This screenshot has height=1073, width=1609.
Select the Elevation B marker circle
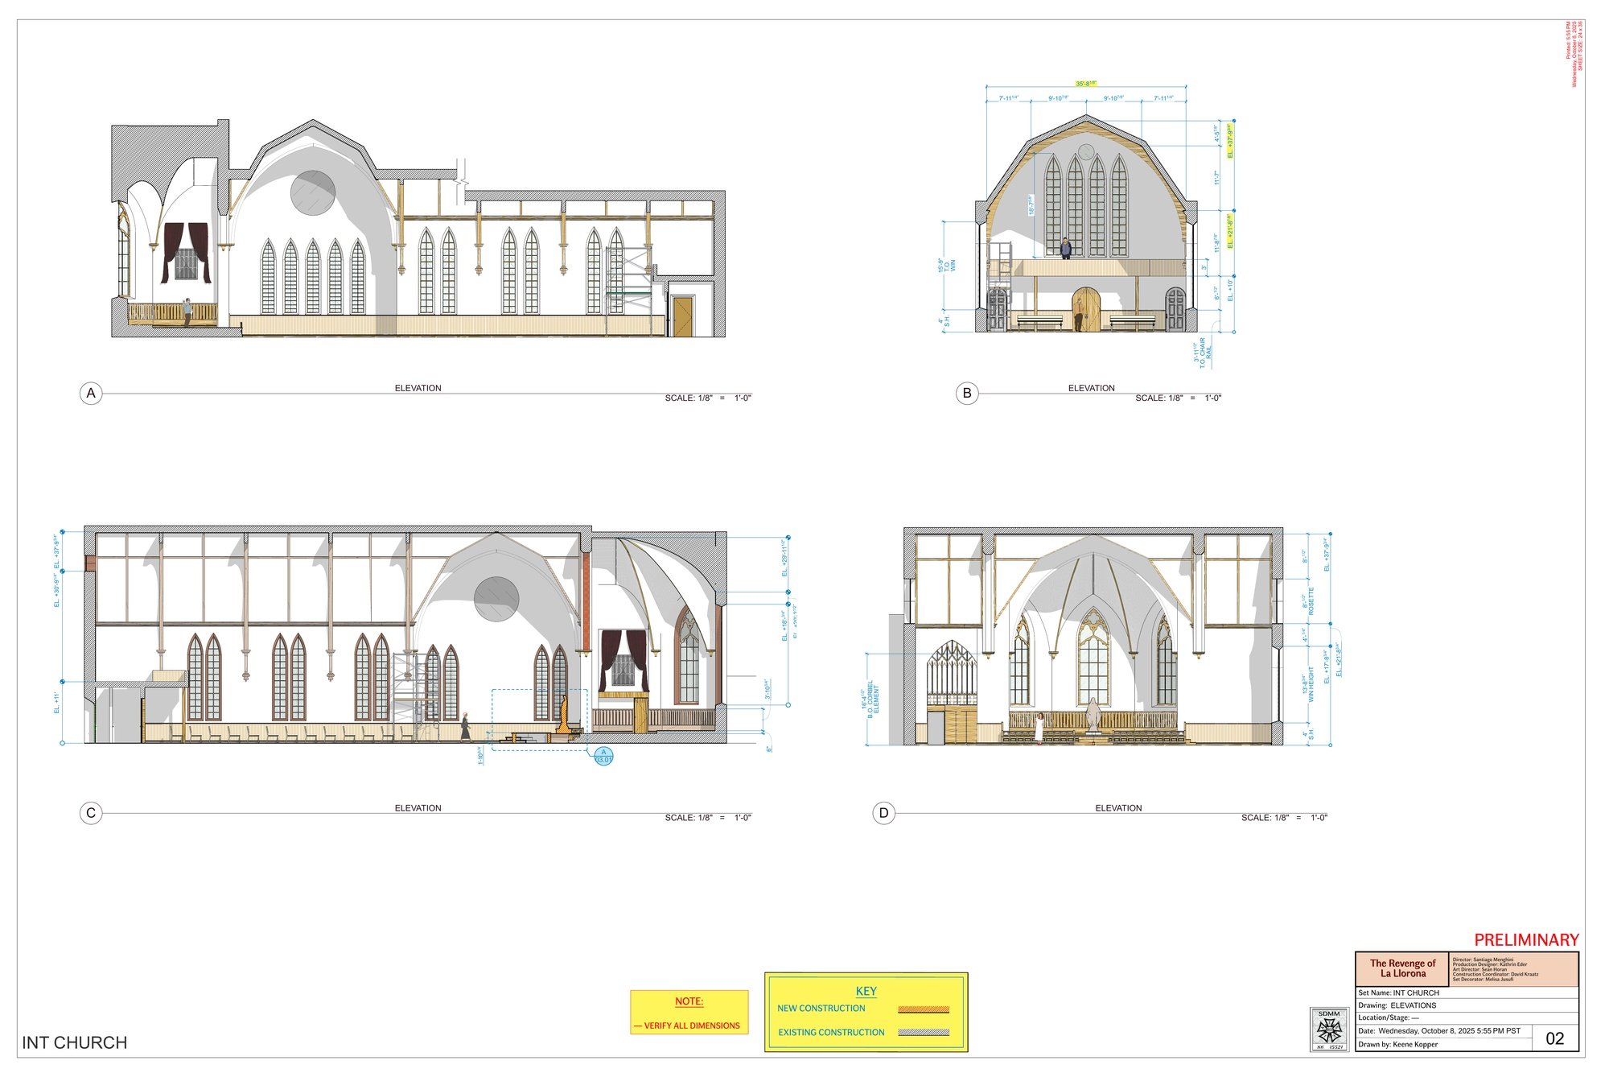click(965, 392)
